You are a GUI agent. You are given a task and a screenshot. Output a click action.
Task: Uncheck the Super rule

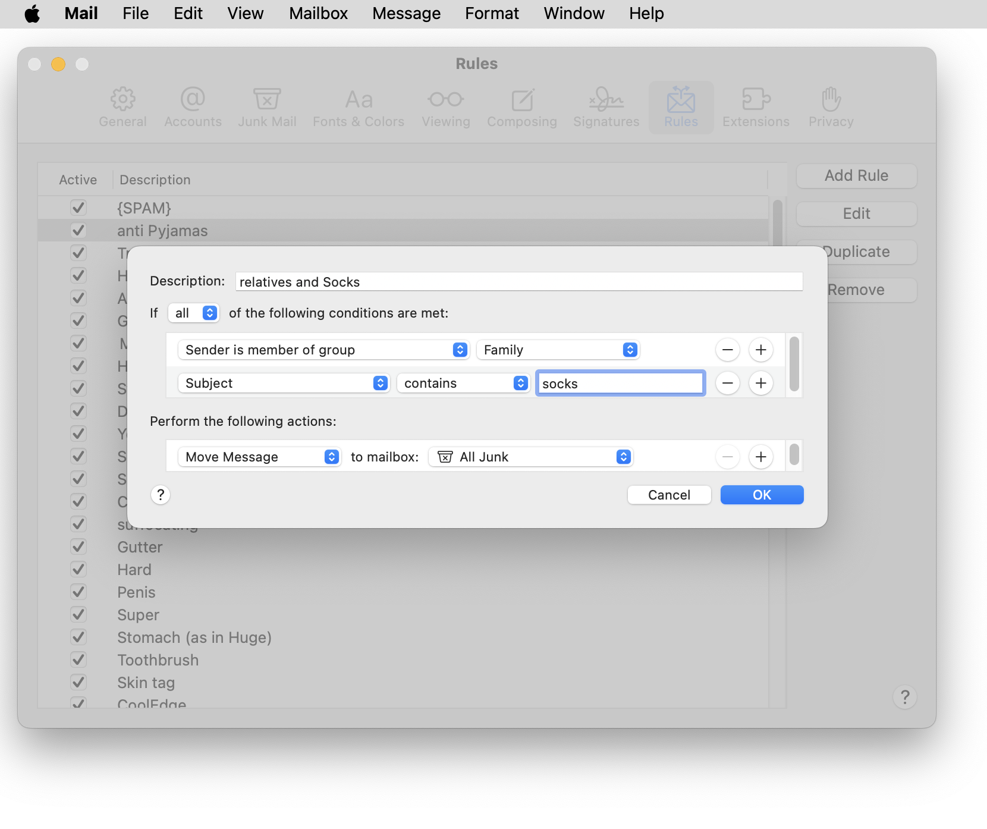pos(78,614)
